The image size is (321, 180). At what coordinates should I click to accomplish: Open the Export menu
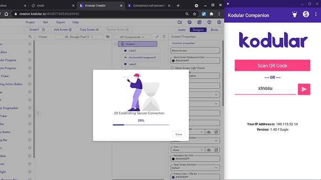point(60,22)
